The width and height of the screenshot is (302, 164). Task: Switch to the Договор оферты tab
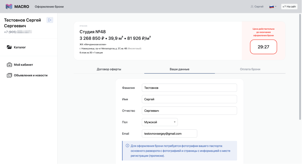pyautogui.click(x=109, y=69)
